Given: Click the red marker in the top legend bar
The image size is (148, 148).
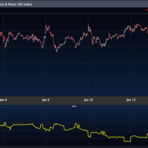Looking at the screenshot, I should pyautogui.click(x=147, y=10).
